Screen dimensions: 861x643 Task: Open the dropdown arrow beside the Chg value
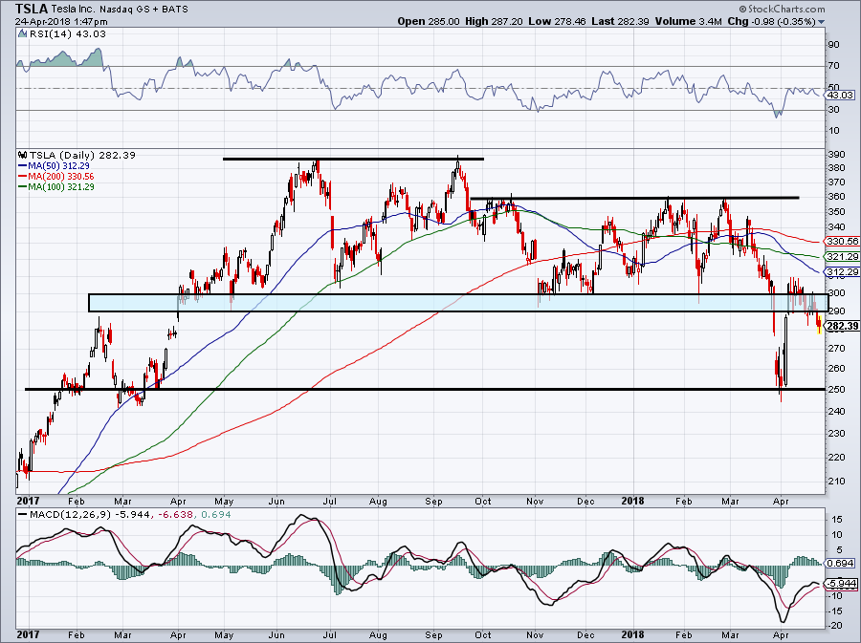click(822, 22)
